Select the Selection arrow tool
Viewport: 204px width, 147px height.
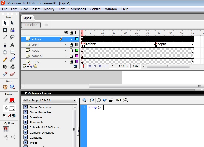[5, 23]
